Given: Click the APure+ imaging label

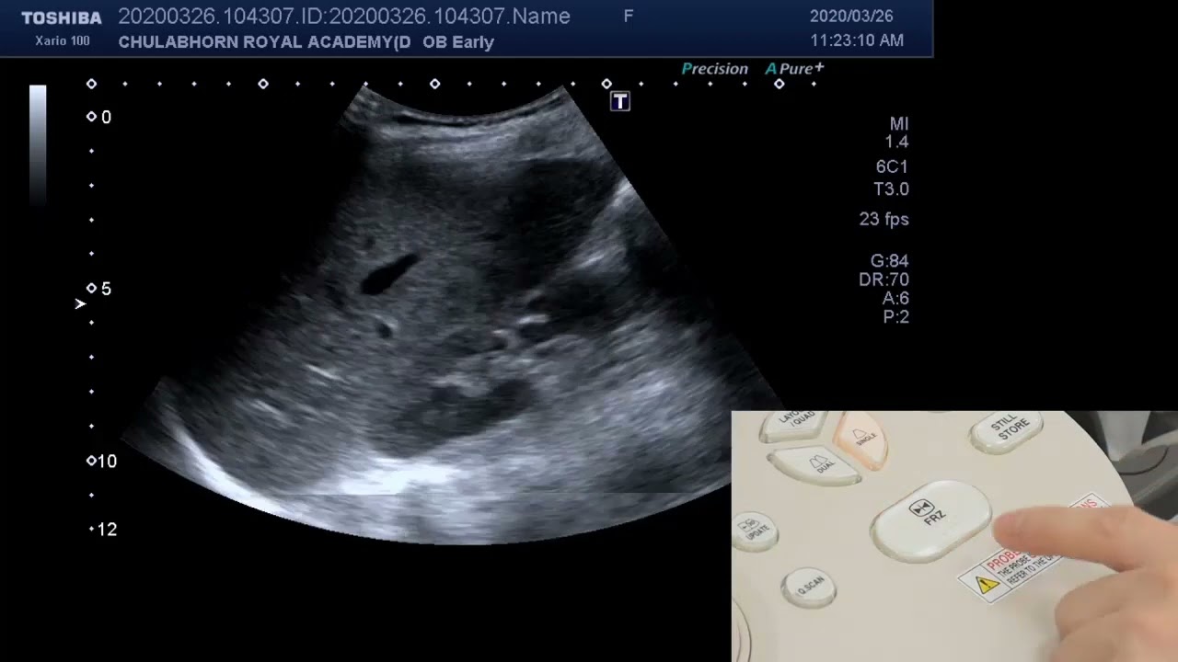Looking at the screenshot, I should point(794,69).
